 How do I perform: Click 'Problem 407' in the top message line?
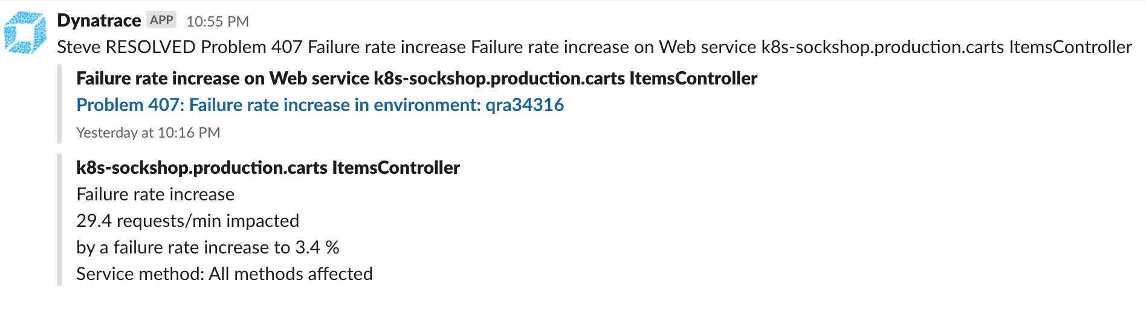pyautogui.click(x=251, y=47)
